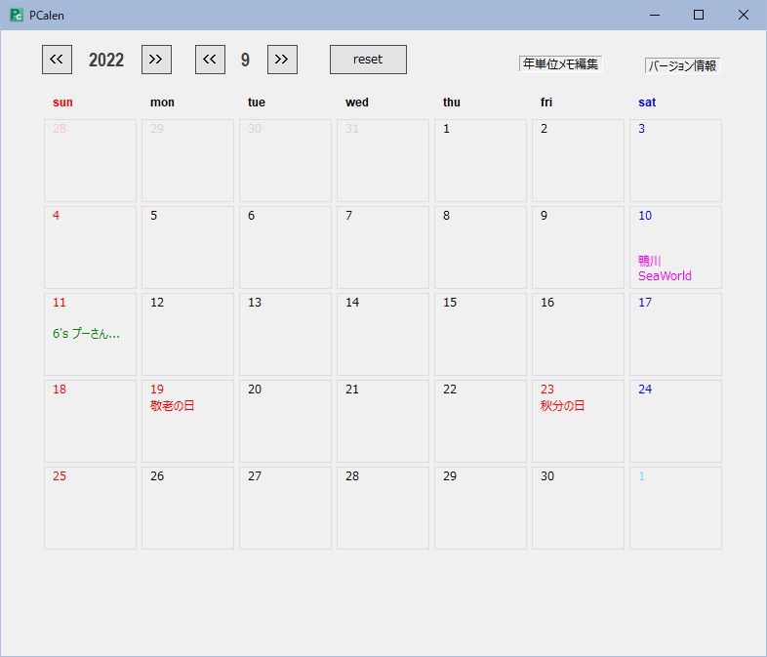Click the blue sat weekday header

click(x=647, y=103)
